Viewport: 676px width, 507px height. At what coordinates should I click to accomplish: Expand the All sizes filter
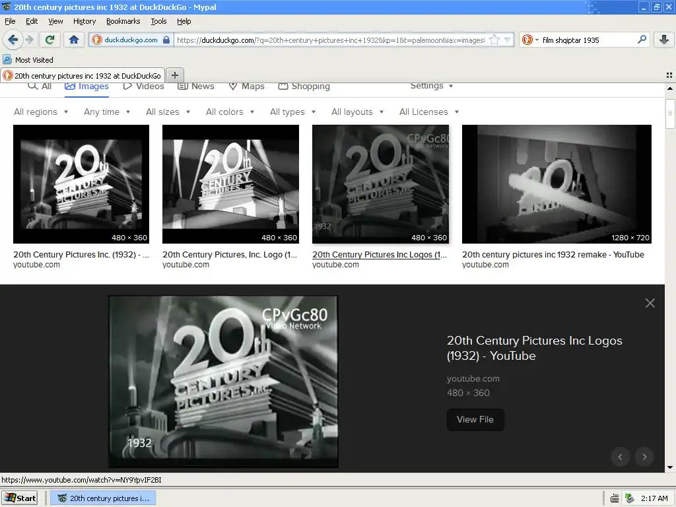click(x=168, y=112)
